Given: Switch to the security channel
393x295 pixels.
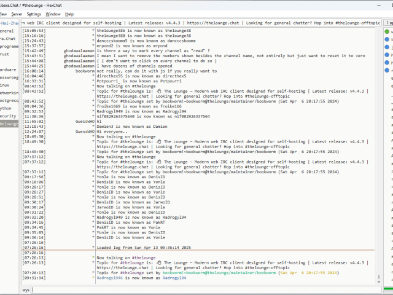Looking at the screenshot, I should pyautogui.click(x=8, y=116).
